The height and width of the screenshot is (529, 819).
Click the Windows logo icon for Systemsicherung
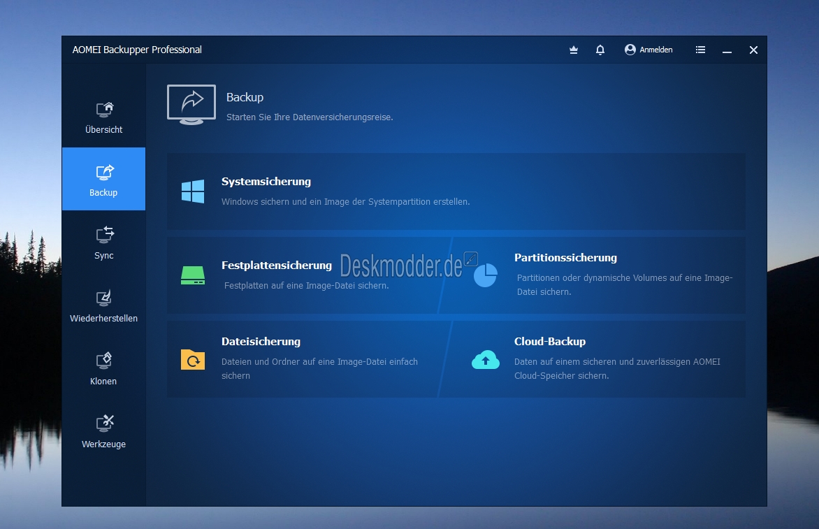(193, 191)
